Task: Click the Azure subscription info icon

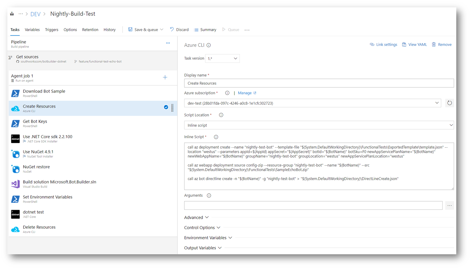Action: coord(227,93)
